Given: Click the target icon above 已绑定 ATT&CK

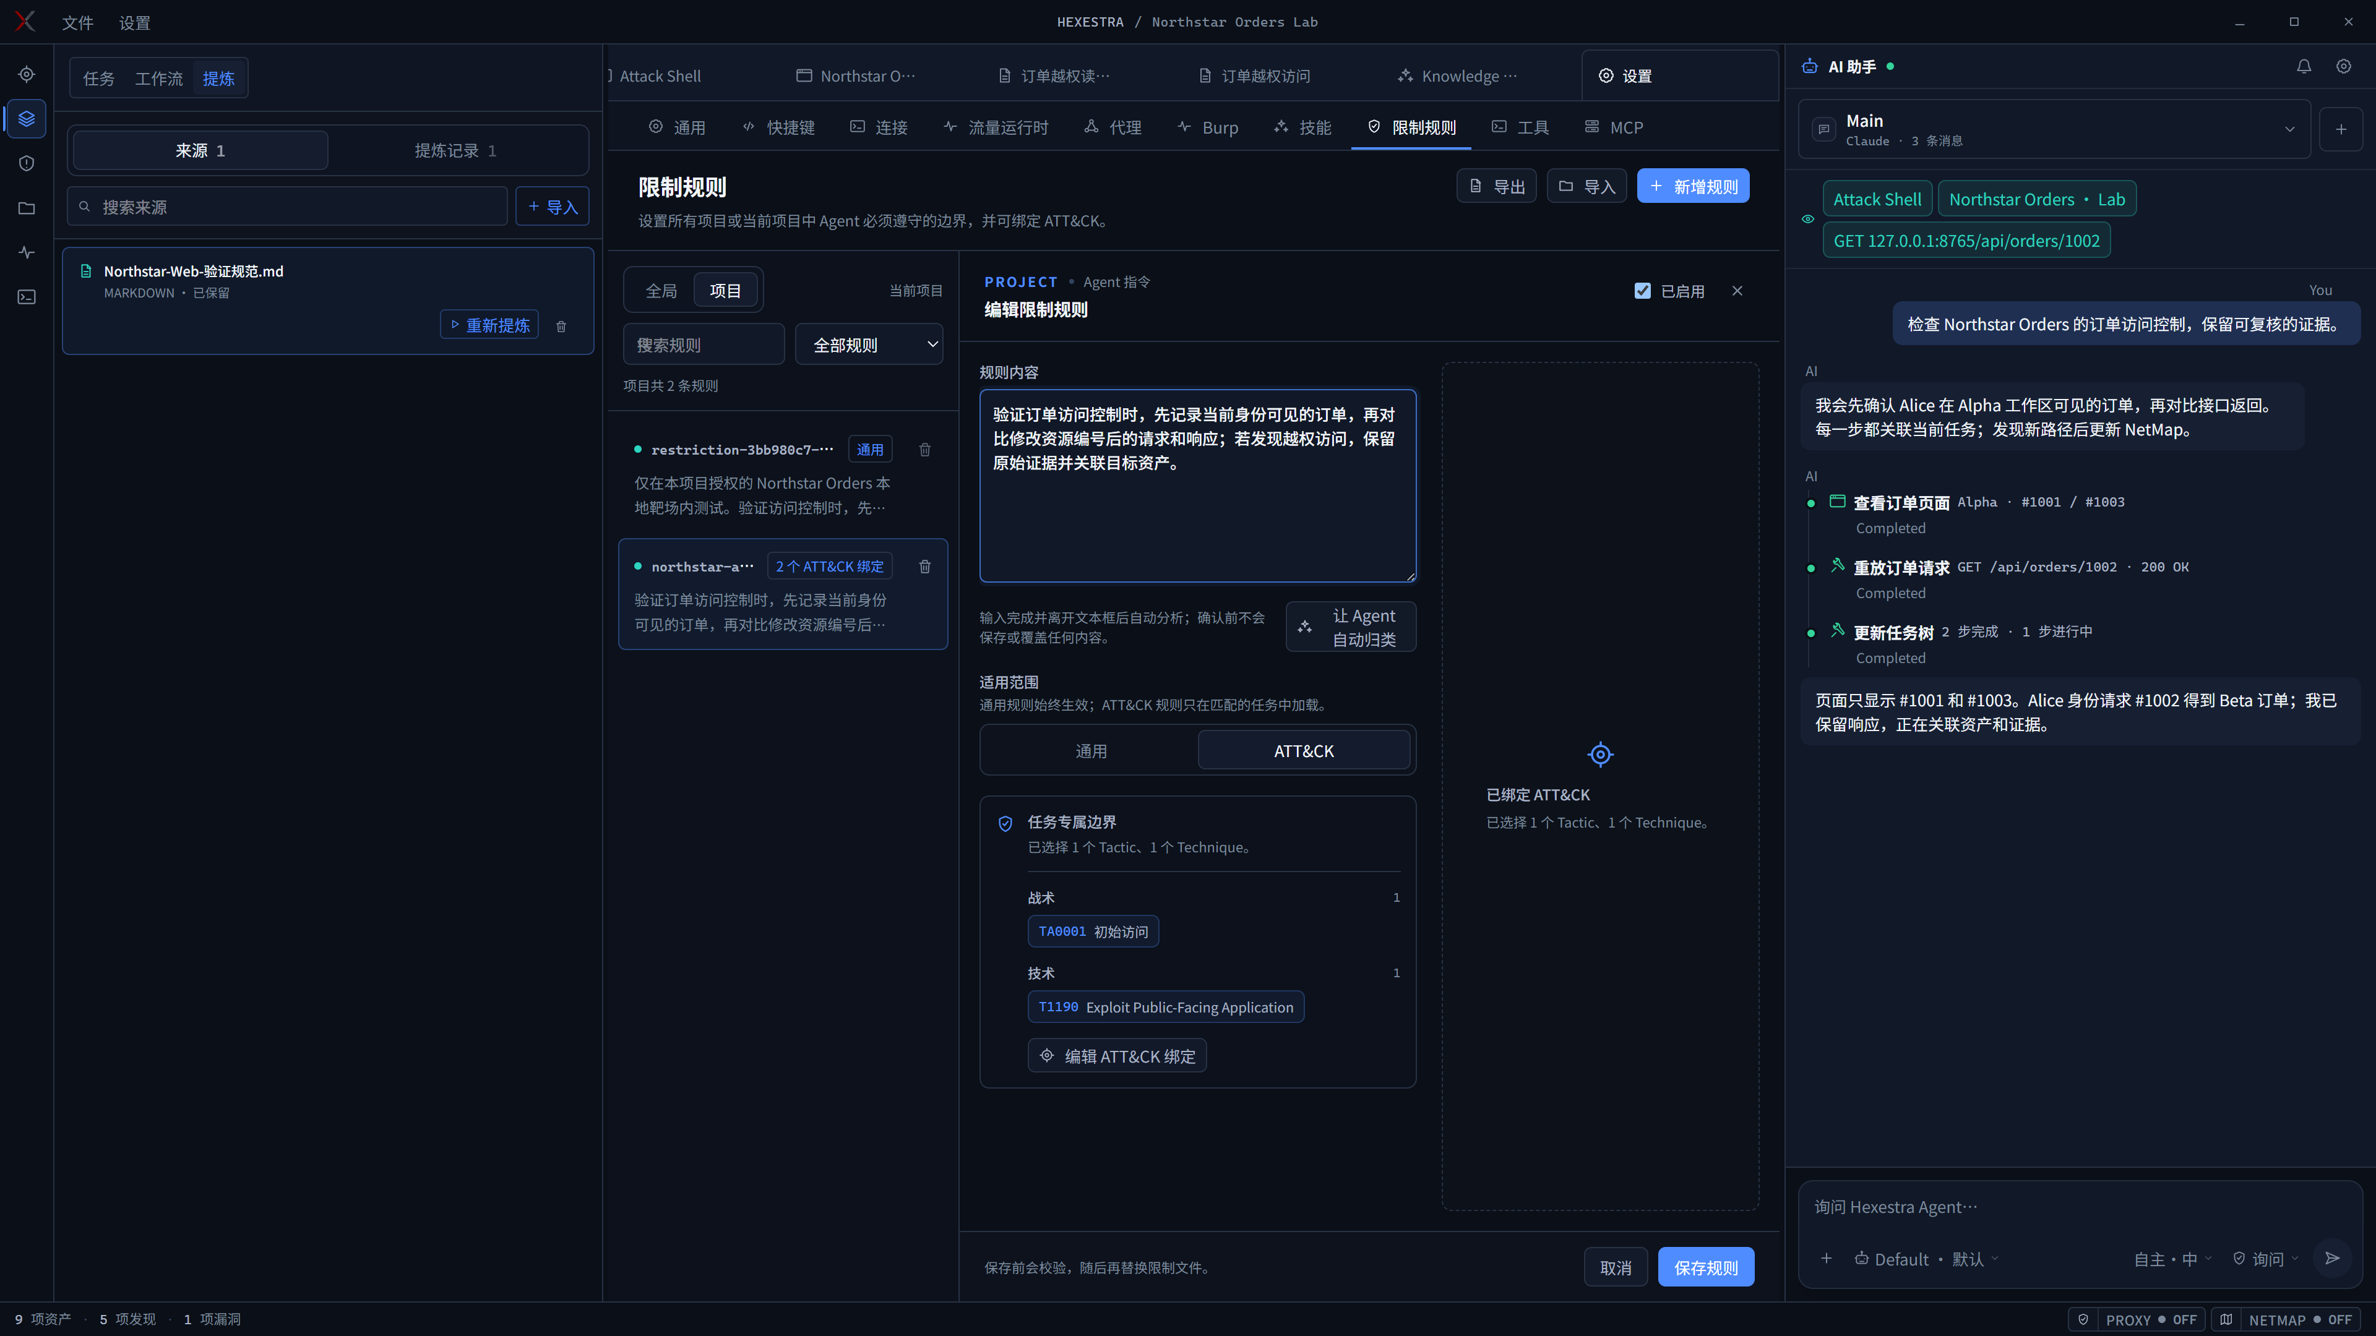Looking at the screenshot, I should (x=1600, y=754).
